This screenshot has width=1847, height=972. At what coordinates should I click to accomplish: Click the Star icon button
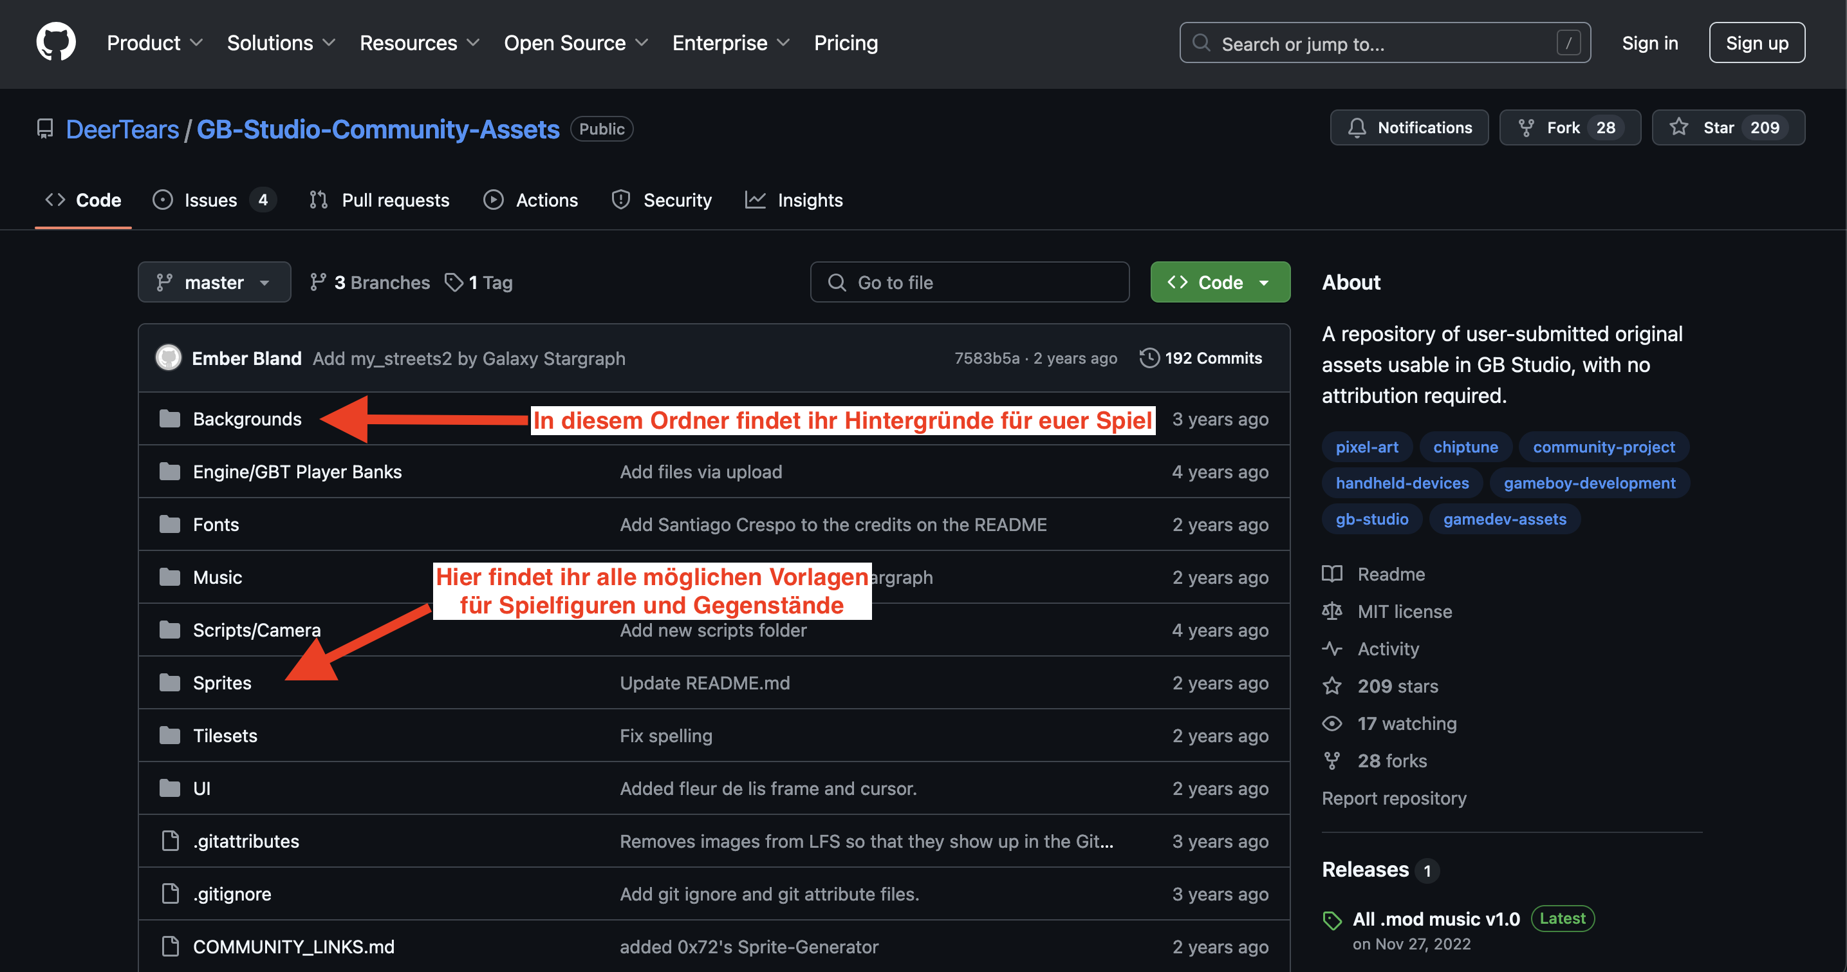[1678, 127]
